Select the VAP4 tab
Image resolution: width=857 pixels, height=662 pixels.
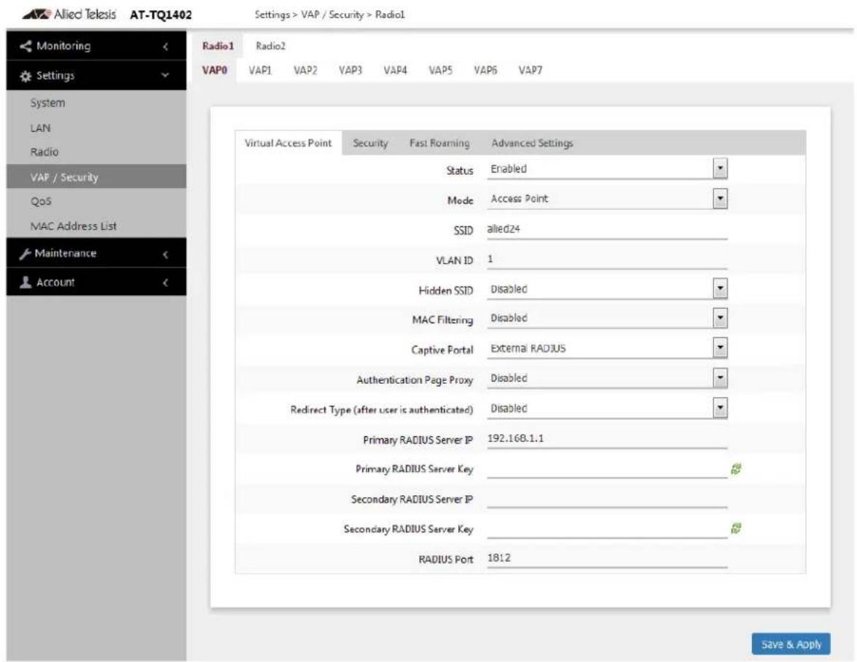[x=395, y=70]
